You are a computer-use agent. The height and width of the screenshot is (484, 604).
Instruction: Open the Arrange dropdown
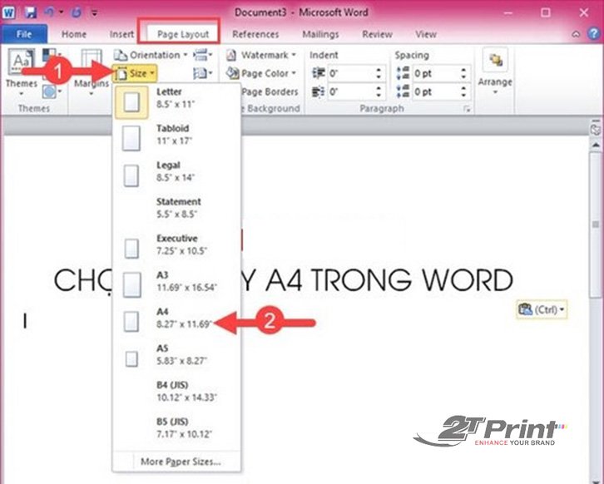(495, 72)
